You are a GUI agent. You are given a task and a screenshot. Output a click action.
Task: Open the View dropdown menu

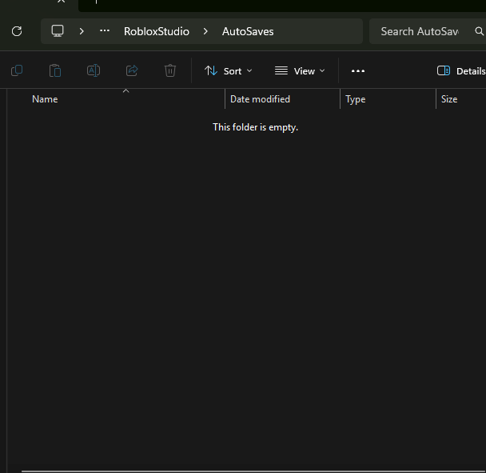pyautogui.click(x=300, y=71)
